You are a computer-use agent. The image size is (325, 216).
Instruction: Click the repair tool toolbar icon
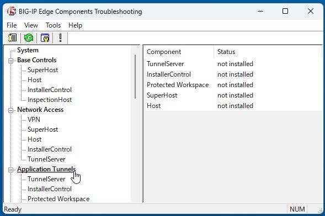pyautogui.click(x=45, y=38)
